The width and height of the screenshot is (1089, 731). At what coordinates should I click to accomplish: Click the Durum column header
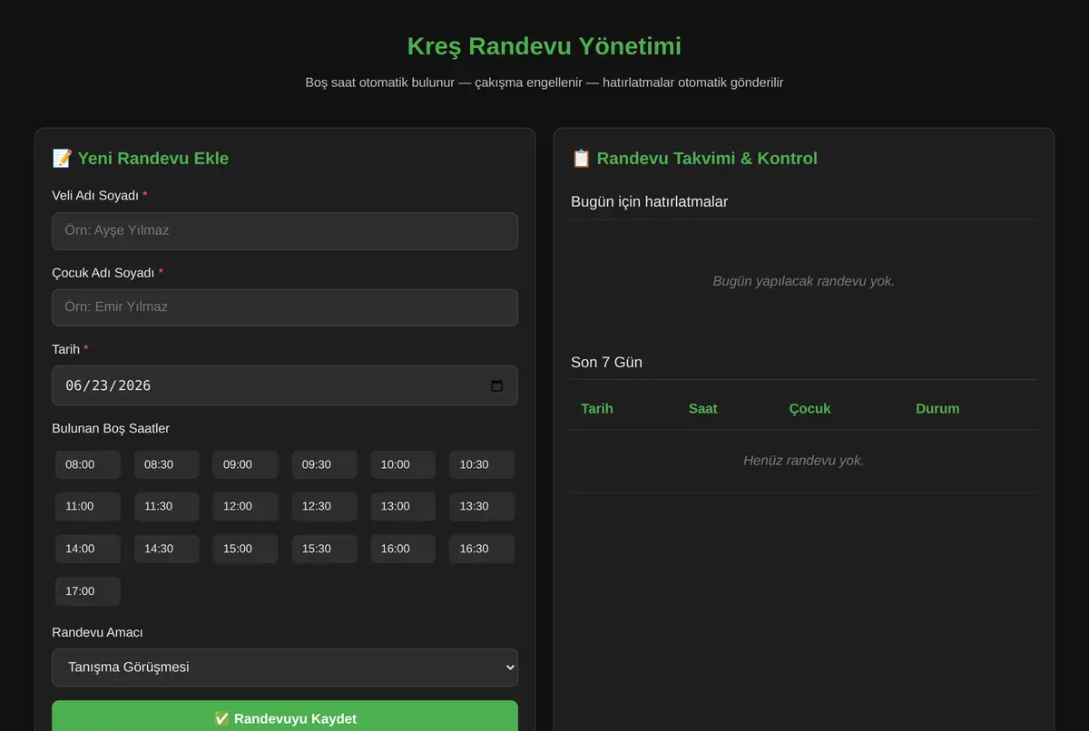tap(937, 409)
